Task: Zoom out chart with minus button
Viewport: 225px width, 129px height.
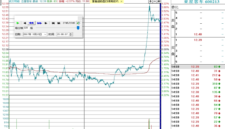Action: coord(154,1)
